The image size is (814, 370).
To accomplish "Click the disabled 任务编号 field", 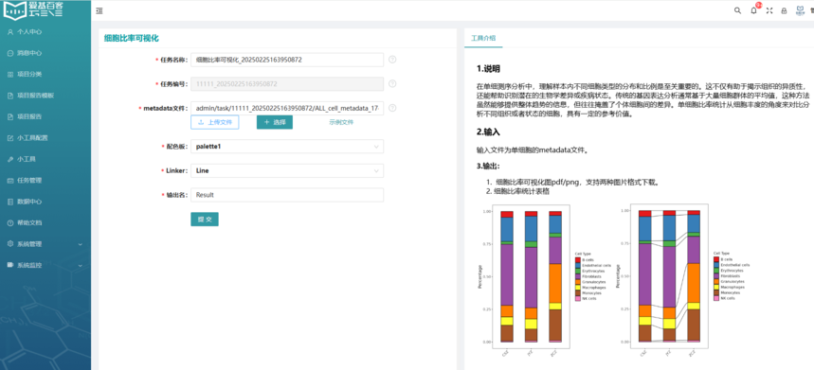I will (x=287, y=83).
